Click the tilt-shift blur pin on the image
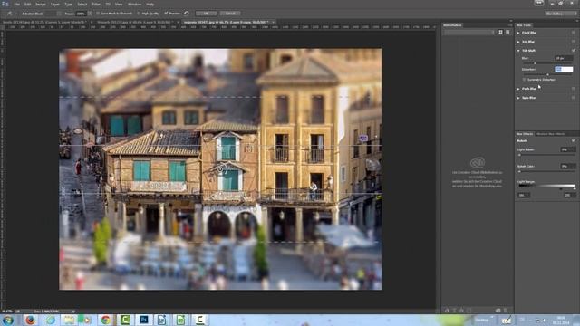Screen dimensions: 580x326 (x=221, y=169)
